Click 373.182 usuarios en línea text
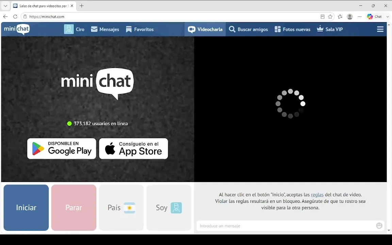Screen dimensions: 392x245 [101, 124]
